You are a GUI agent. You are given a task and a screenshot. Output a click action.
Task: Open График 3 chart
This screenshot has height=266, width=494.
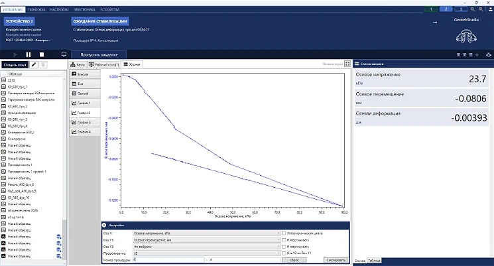point(85,122)
